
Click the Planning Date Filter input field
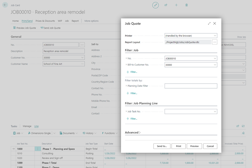(x=191, y=86)
